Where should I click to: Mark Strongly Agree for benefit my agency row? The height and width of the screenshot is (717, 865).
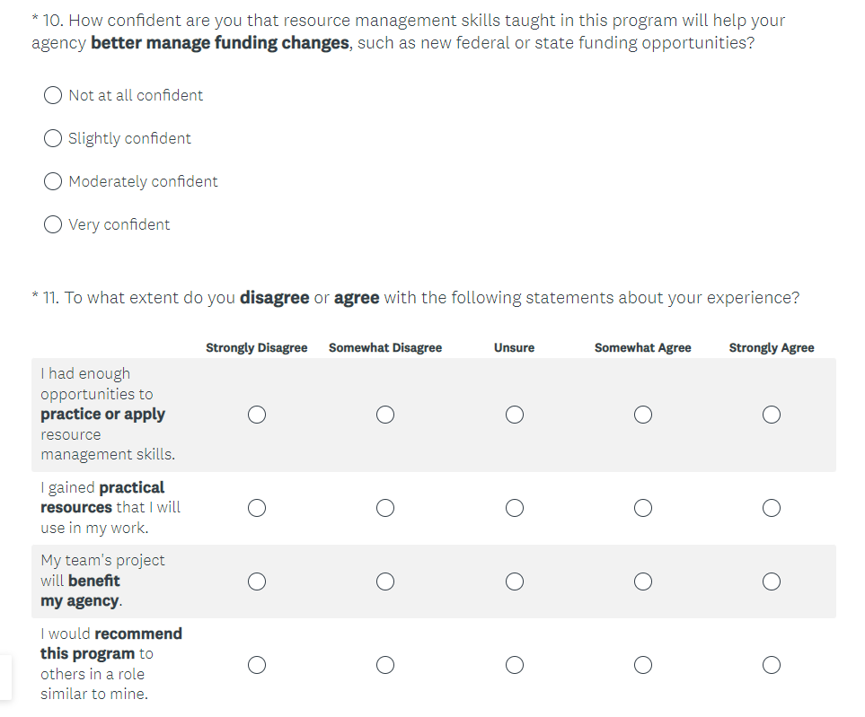[771, 581]
